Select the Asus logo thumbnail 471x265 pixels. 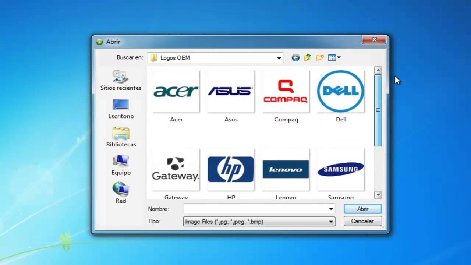[x=231, y=92]
